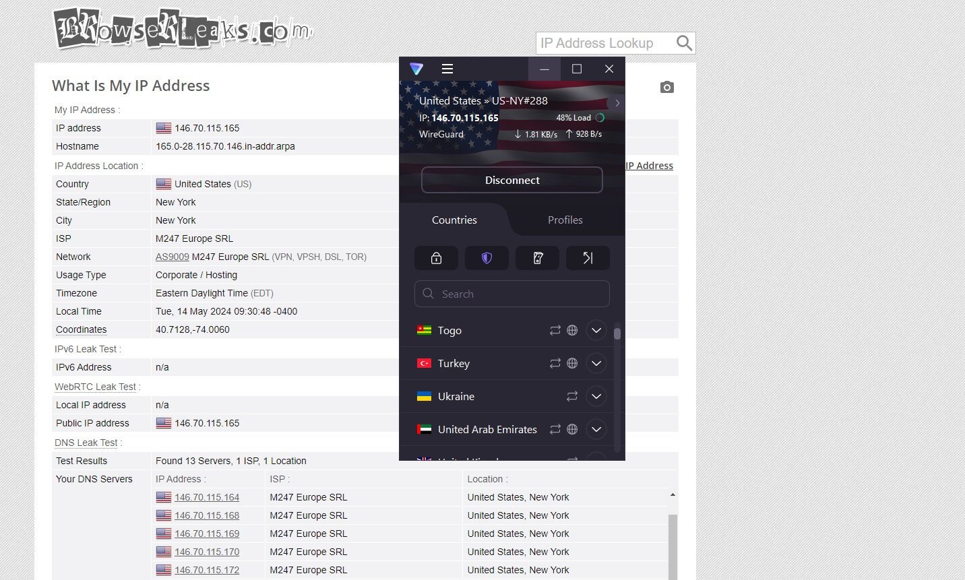The width and height of the screenshot is (965, 580).
Task: Toggle the Secure Core lock button
Action: point(436,258)
